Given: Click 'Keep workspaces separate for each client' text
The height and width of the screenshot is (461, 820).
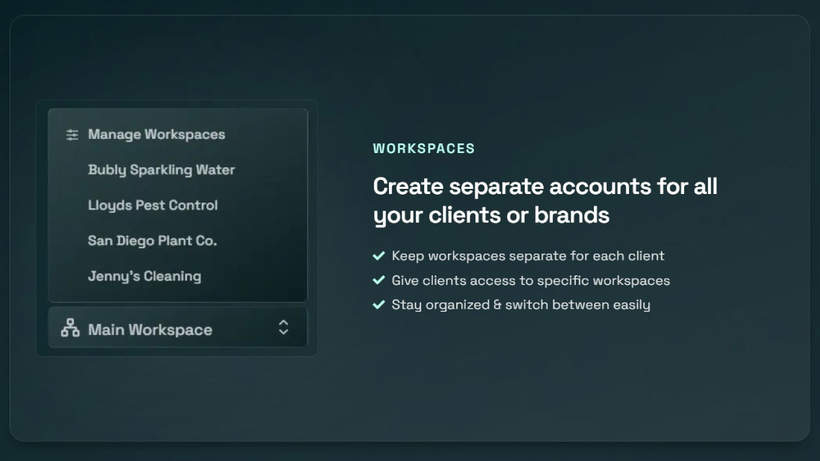Looking at the screenshot, I should (528, 256).
